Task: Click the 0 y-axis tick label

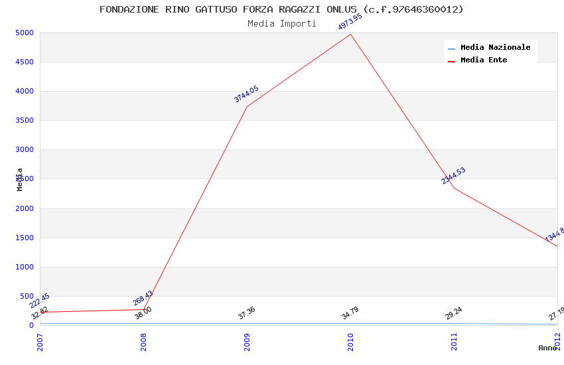Action: [32, 325]
